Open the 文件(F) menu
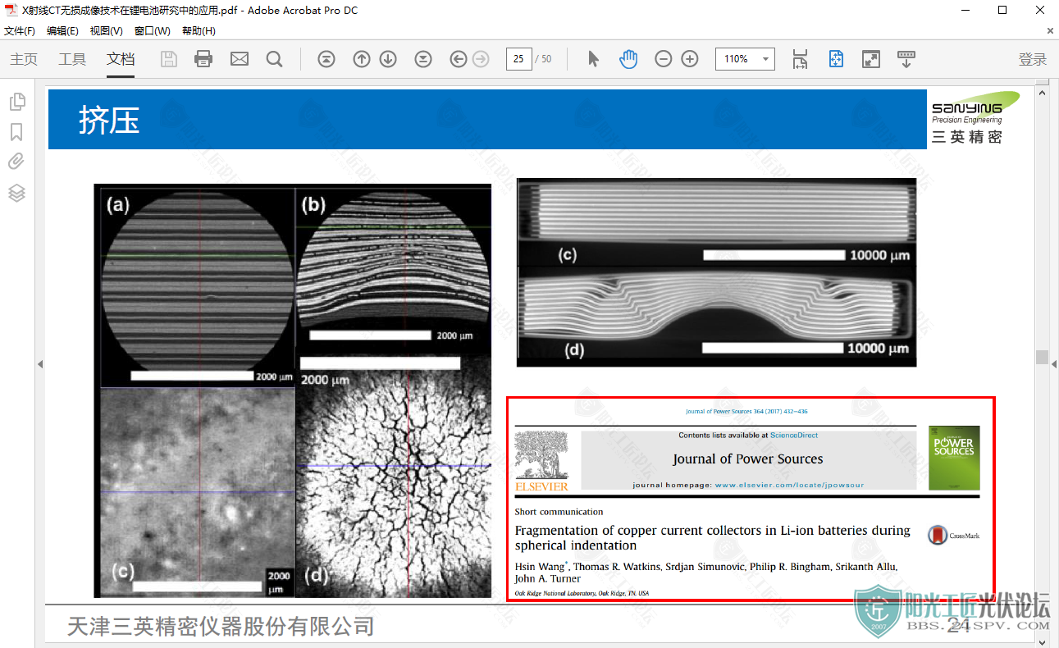 [20, 31]
